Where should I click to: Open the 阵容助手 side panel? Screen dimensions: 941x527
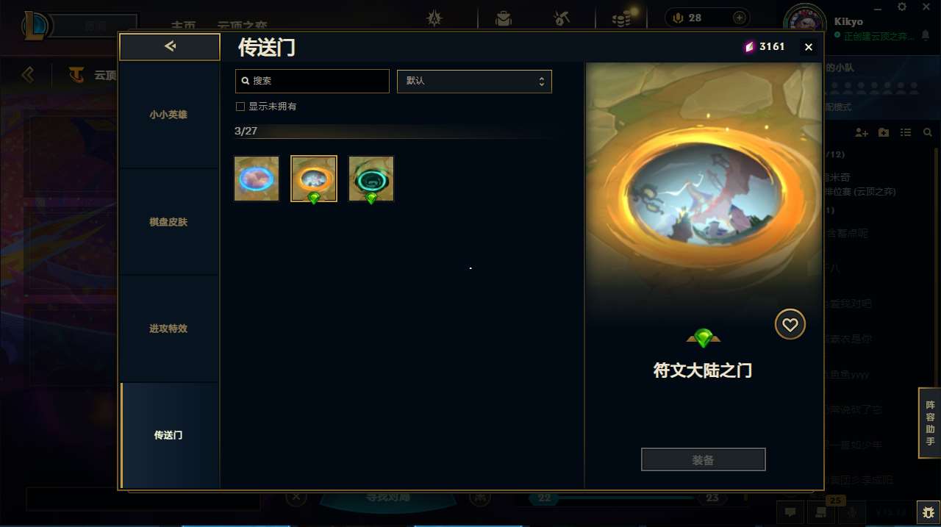[930, 423]
